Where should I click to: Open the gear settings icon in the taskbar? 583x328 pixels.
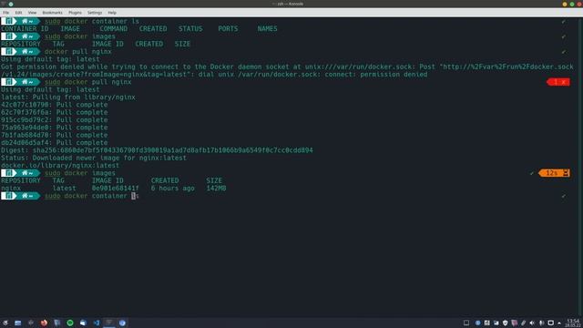[x=31, y=323]
